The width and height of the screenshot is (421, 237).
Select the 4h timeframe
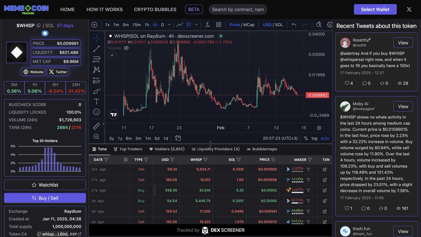[x=155, y=25]
